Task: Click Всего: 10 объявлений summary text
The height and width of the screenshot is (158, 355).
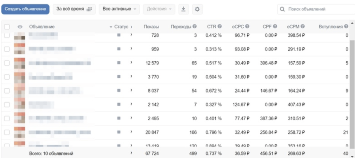Action: point(51,154)
